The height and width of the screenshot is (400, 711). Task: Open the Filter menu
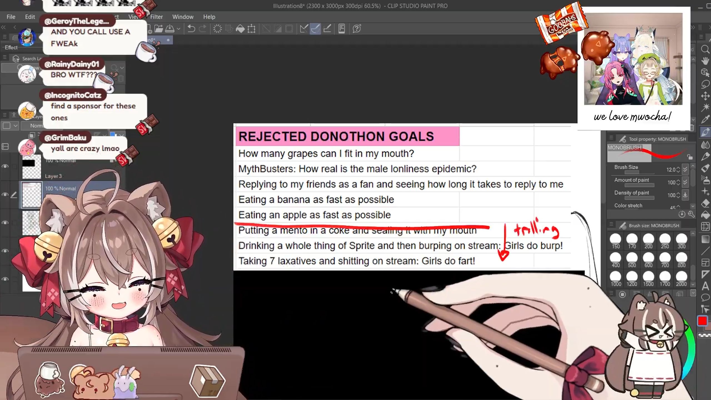tap(156, 17)
